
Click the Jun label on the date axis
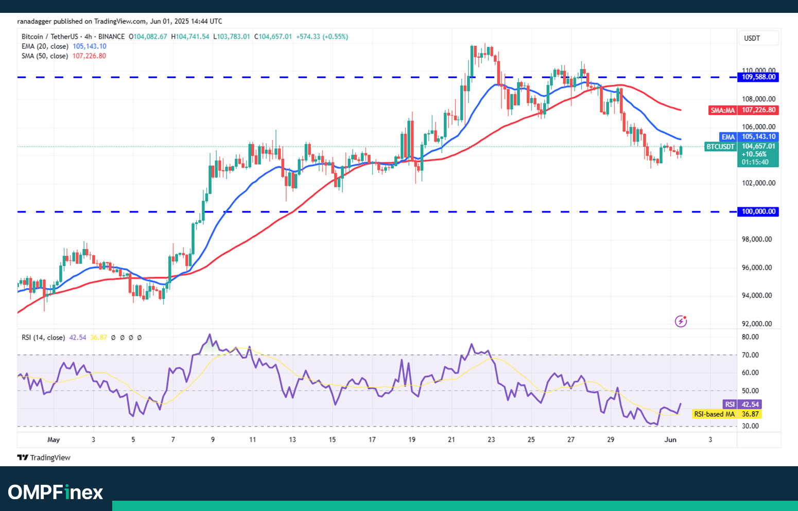(670, 439)
